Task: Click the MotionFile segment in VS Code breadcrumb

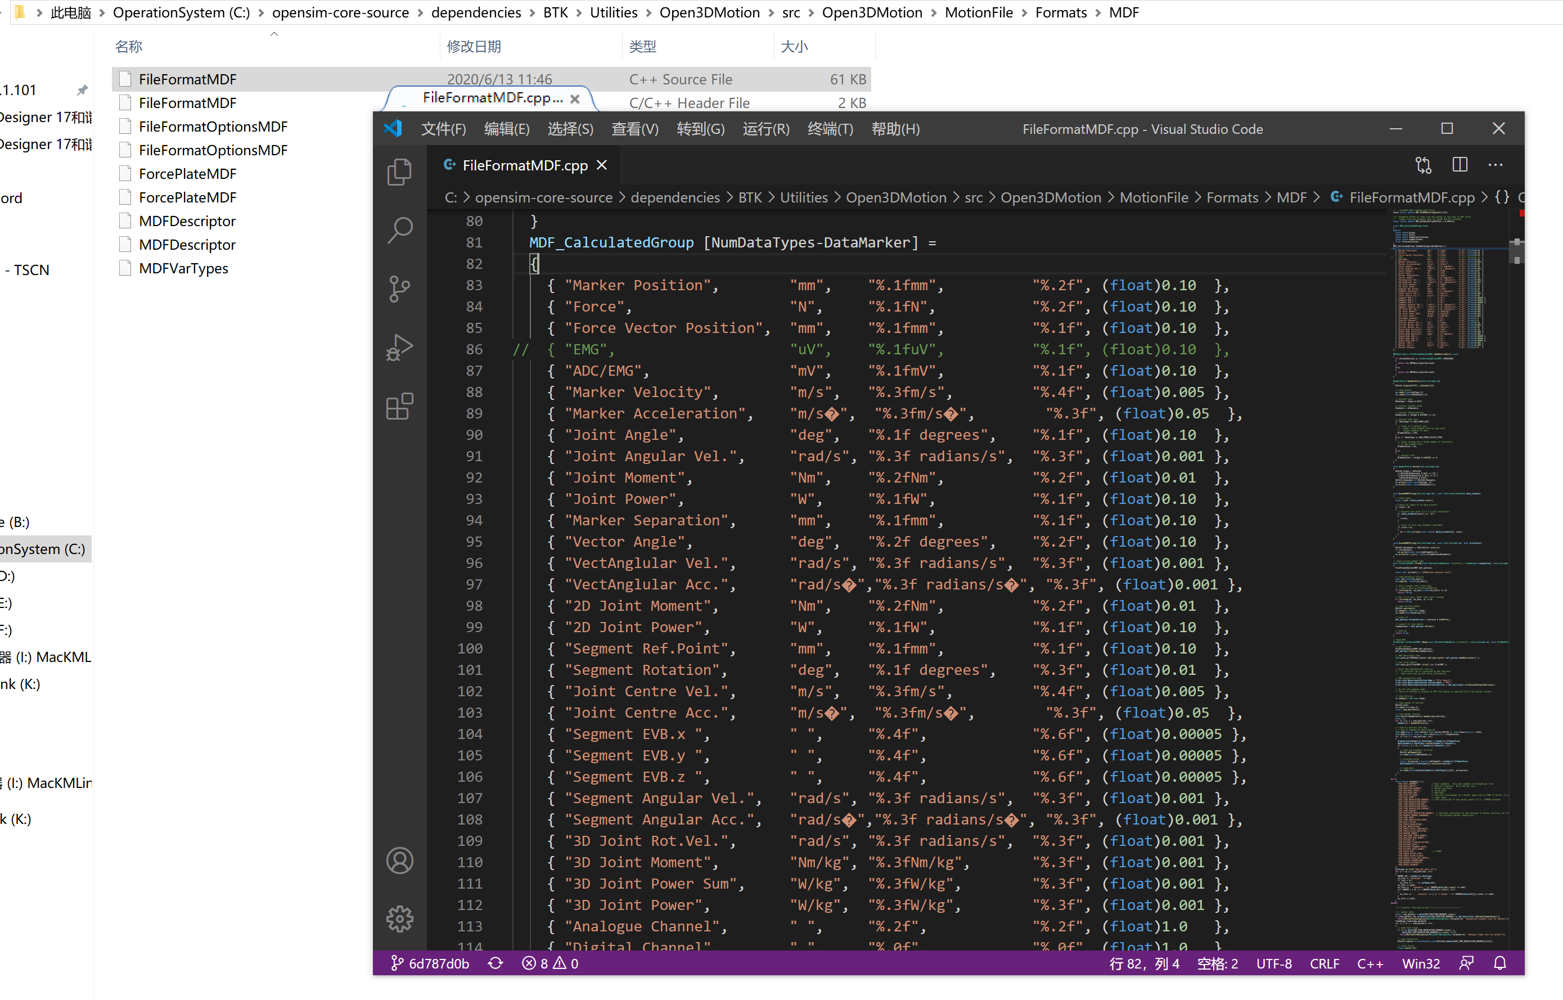Action: pyautogui.click(x=1154, y=197)
